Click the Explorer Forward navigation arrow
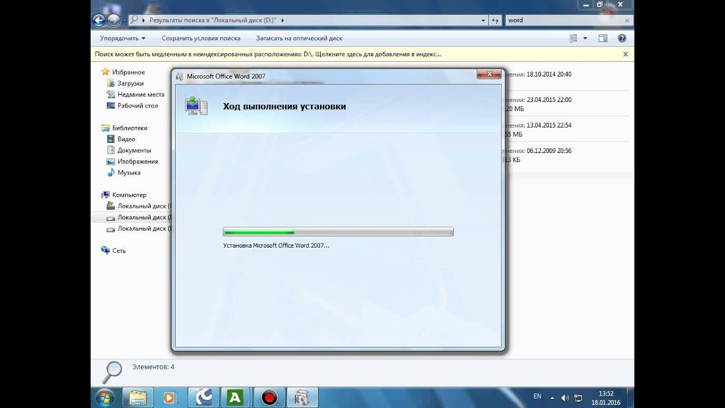725x408 pixels. coord(114,20)
